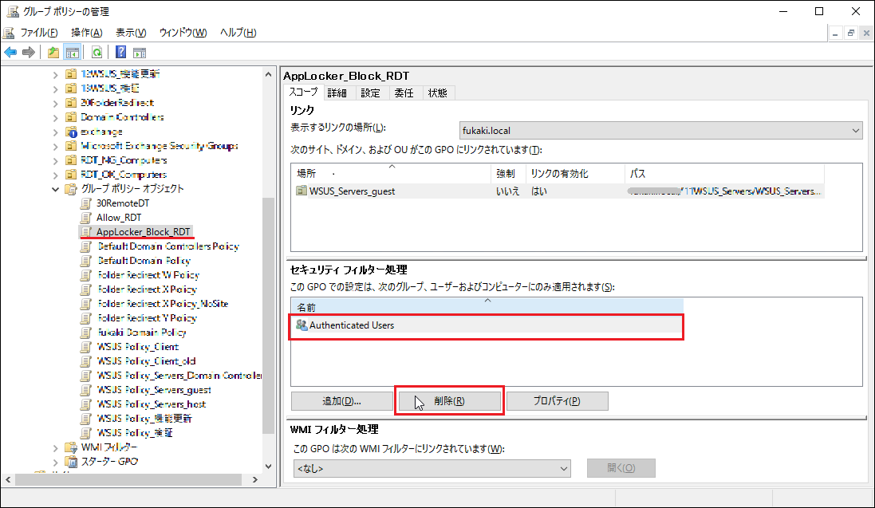The width and height of the screenshot is (875, 508).
Task: Open Help via the question mark icon
Action: pyautogui.click(x=120, y=53)
